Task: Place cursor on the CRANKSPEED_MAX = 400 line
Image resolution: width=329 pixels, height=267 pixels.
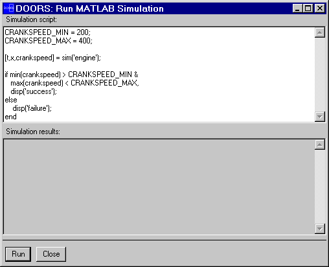Action: click(x=49, y=41)
